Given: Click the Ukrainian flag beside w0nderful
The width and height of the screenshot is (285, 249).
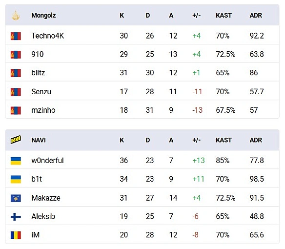Looking at the screenshot, I should 16,161.
